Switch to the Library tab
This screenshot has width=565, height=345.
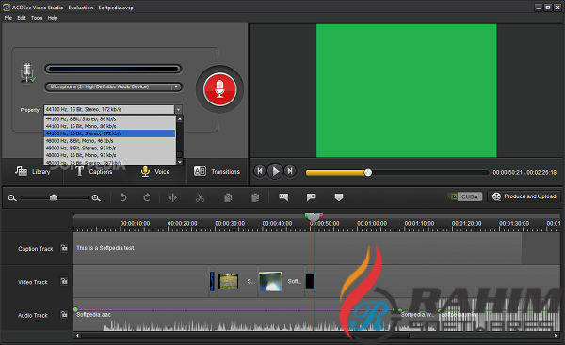[x=33, y=172]
